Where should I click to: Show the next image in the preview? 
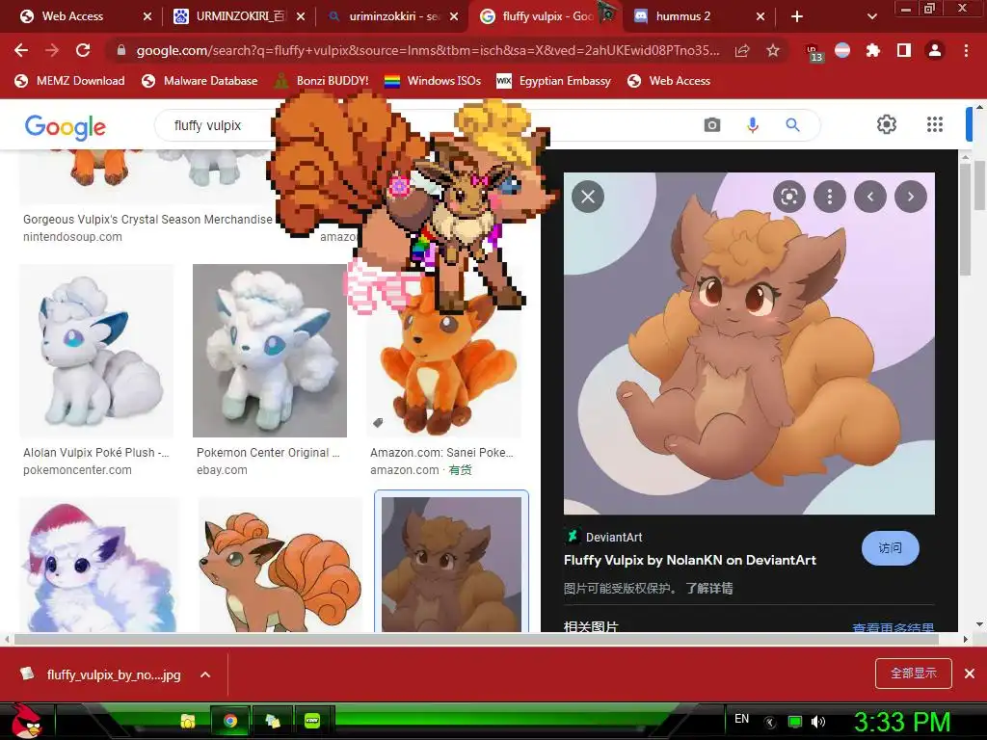click(910, 197)
